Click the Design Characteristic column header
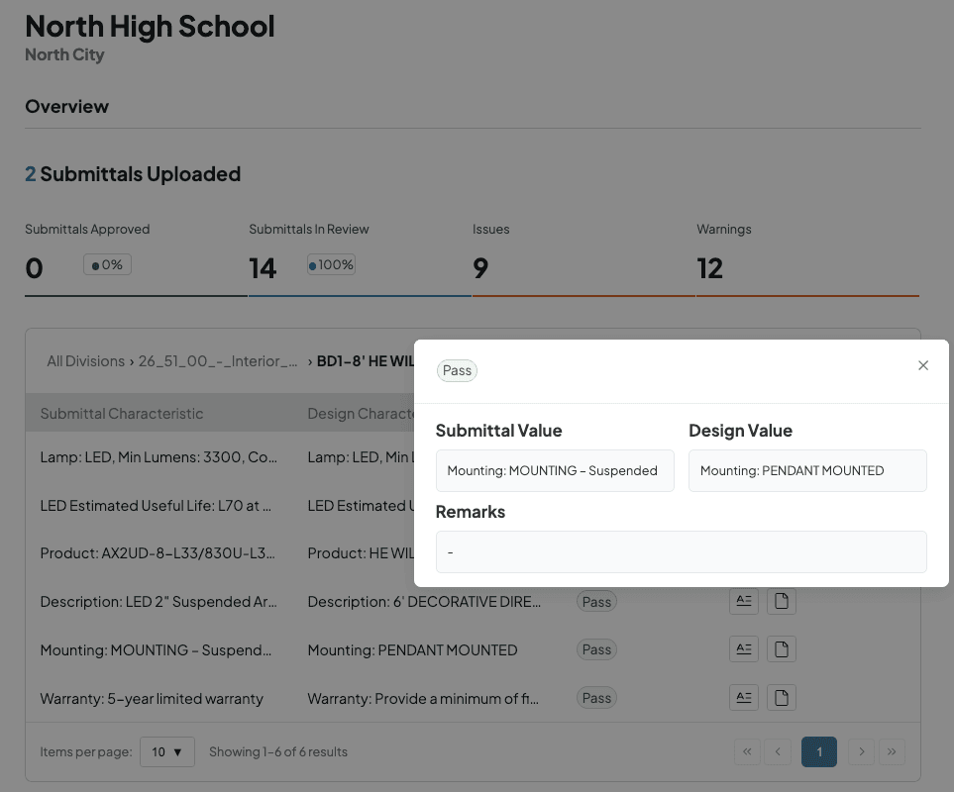 (x=361, y=413)
